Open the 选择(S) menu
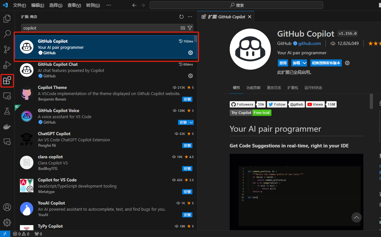 pos(56,5)
